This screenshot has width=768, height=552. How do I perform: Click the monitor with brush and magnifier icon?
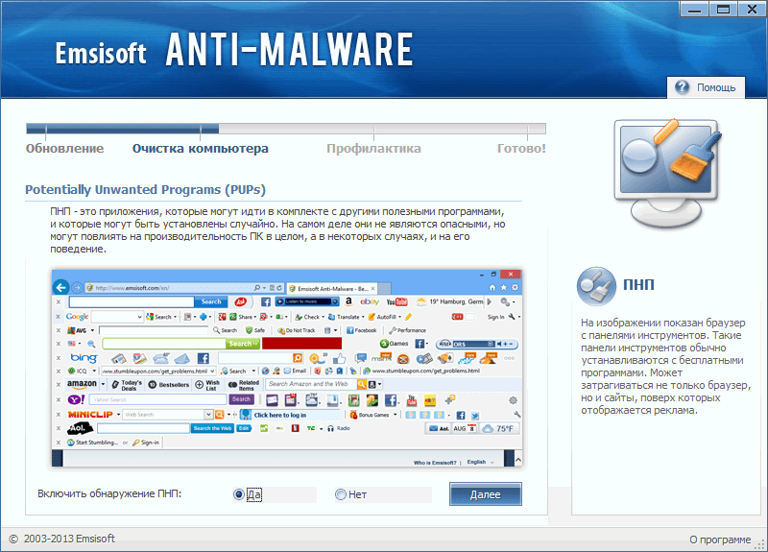[x=668, y=174]
